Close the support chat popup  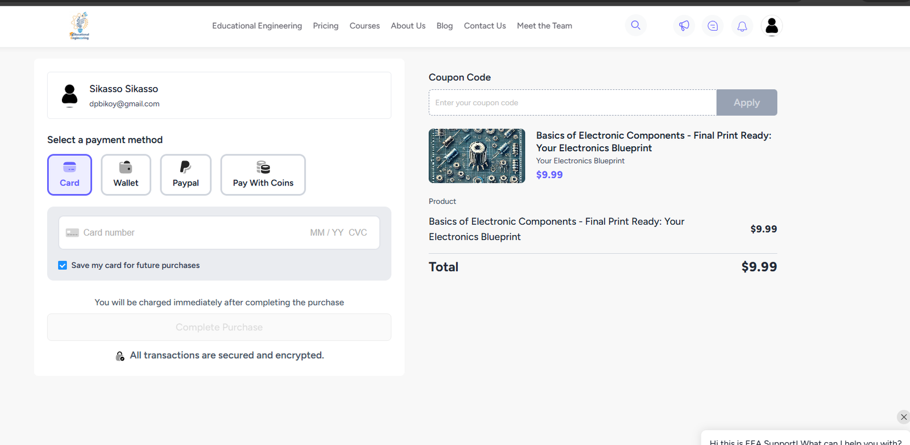pyautogui.click(x=903, y=417)
